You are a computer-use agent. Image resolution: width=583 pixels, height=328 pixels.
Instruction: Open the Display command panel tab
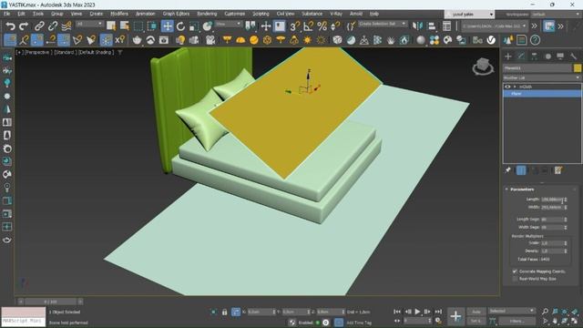click(560, 56)
